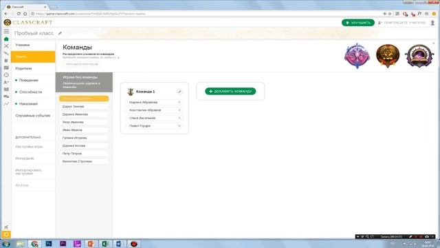The image size is (440, 248).
Task: Open Настройки игры in the side menu
Action: (x=33, y=147)
